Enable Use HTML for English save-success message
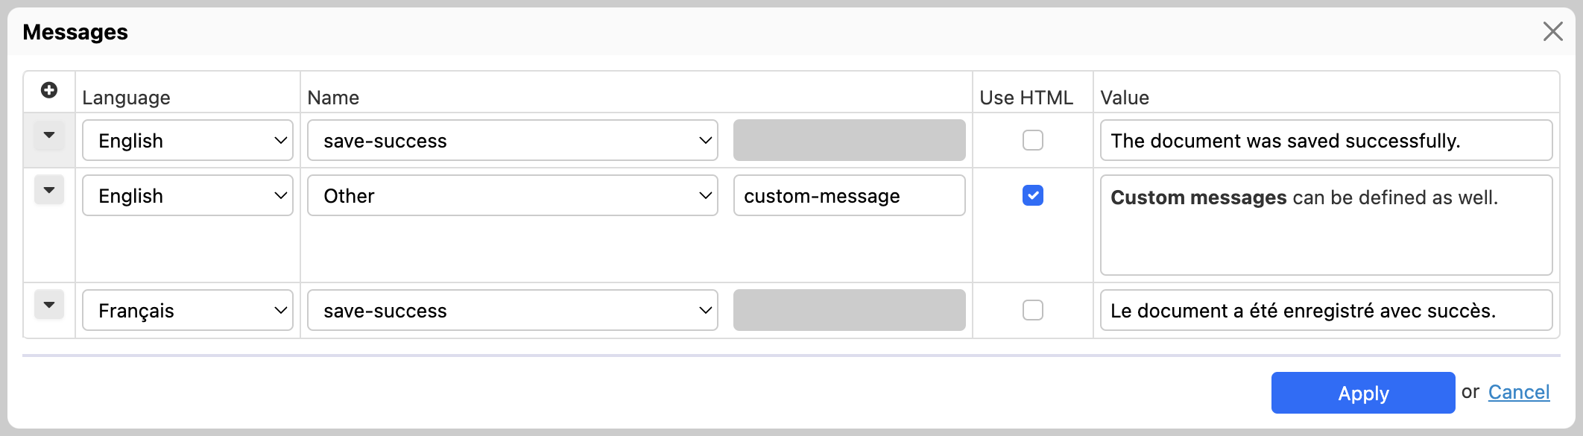Screen dimensions: 1583x436 pos(1032,140)
